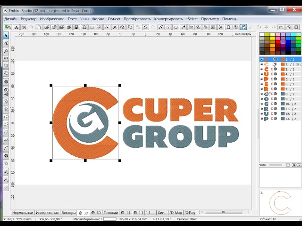Screen dimensions: 302x226
Task: Click the select-all square nodes icon
Action: click(84, 27)
